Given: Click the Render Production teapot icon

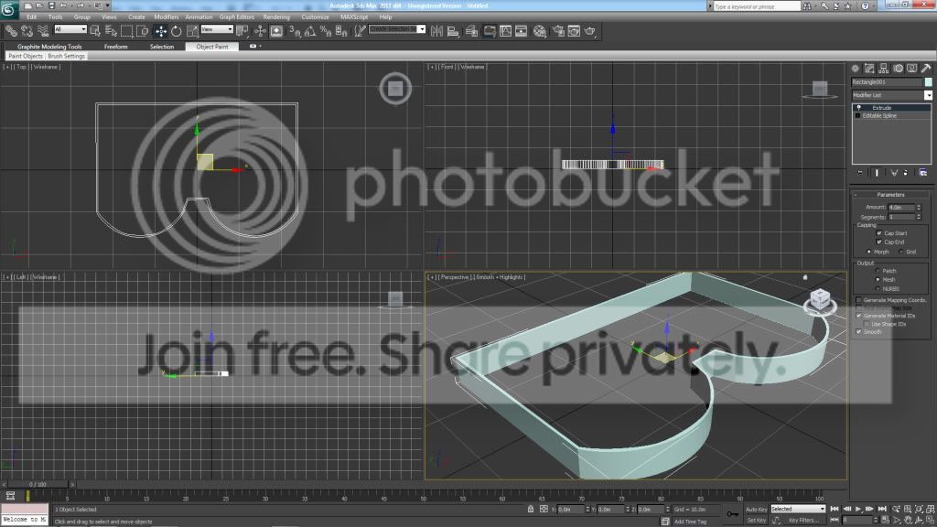Looking at the screenshot, I should tap(590, 31).
